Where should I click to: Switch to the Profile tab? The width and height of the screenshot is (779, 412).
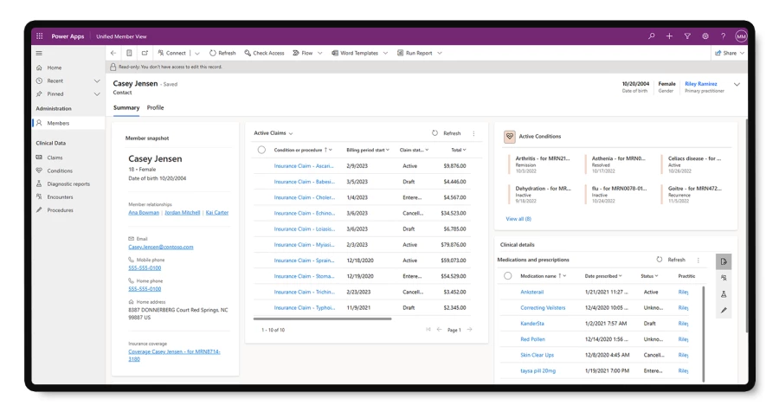pos(155,108)
